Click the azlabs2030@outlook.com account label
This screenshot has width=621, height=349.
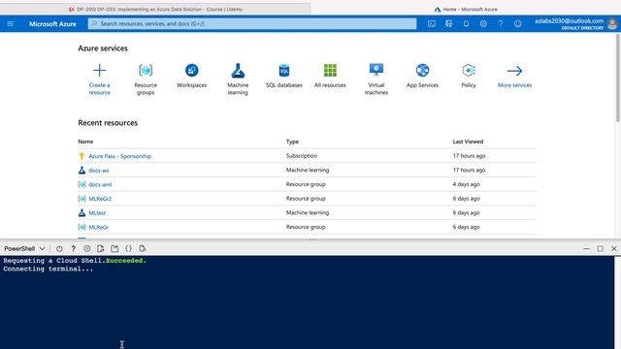coord(570,21)
